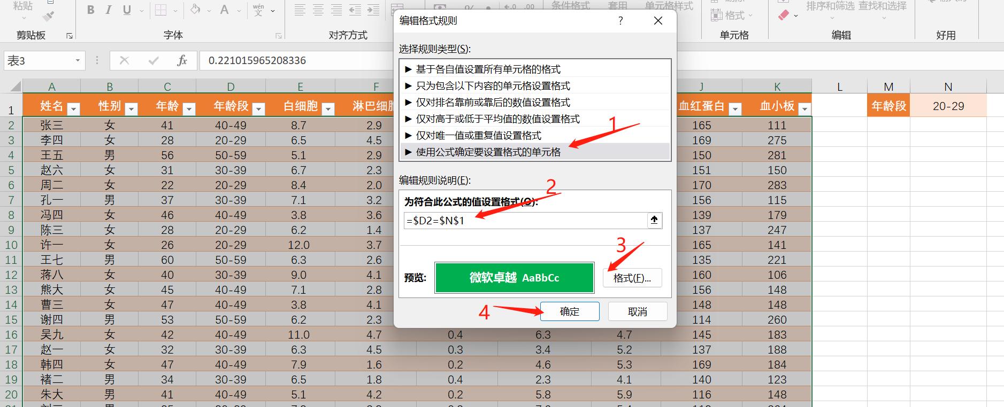1004x407 pixels.
Task: Close the 编辑格式规则 dialog
Action: click(658, 21)
